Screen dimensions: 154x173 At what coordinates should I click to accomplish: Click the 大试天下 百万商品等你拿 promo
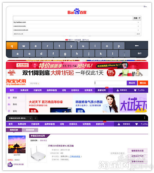click(x=50, y=103)
